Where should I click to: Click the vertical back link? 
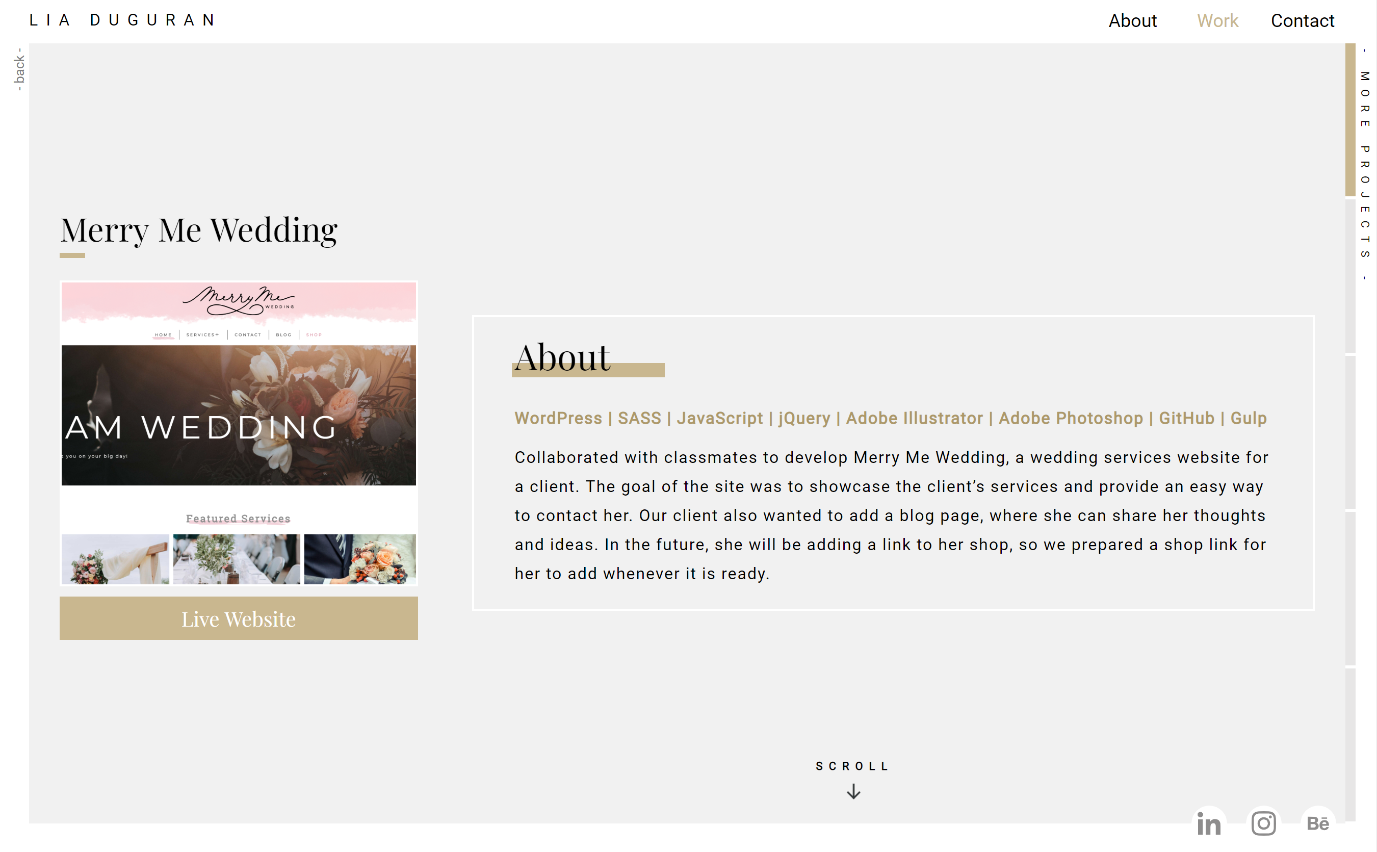tap(20, 69)
